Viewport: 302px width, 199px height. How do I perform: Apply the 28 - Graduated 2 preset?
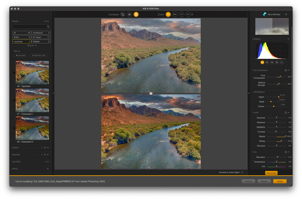tap(32, 128)
